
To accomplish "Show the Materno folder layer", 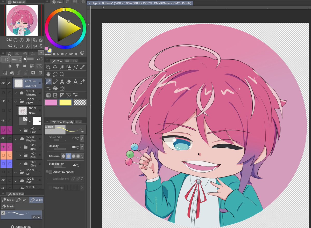I will [3, 93].
